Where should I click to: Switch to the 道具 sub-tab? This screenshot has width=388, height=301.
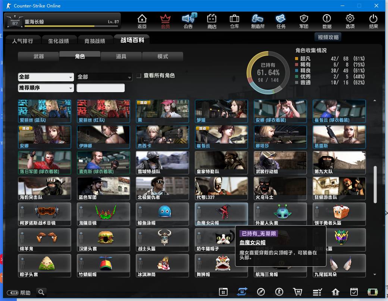[x=121, y=56]
